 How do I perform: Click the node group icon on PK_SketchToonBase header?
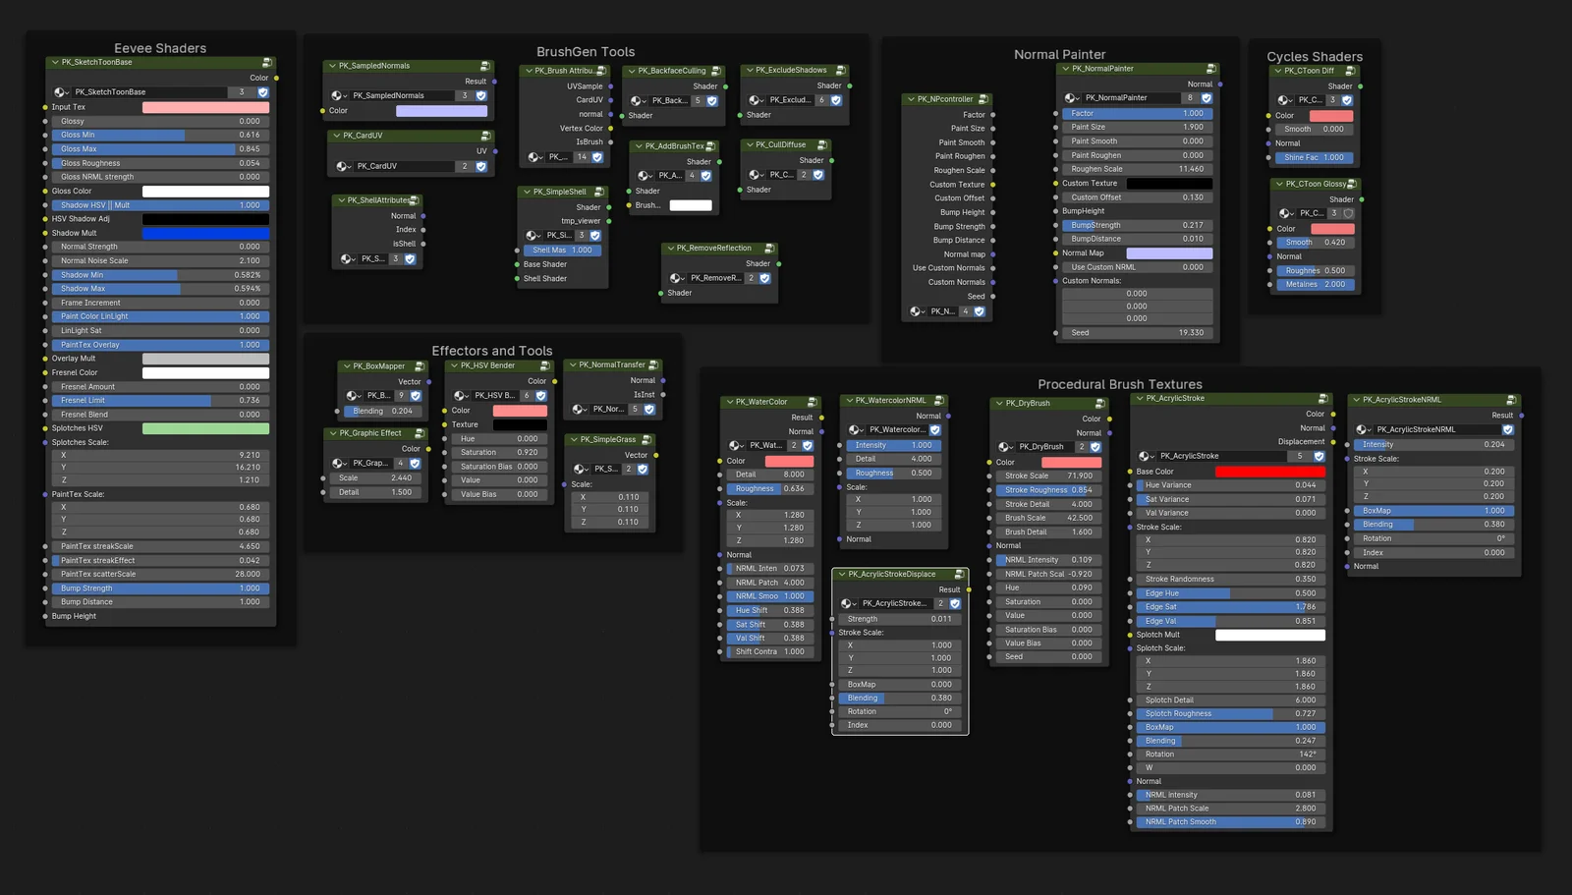[x=268, y=61]
